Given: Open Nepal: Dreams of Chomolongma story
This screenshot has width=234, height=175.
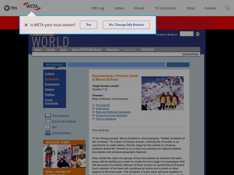Looking at the screenshot, I should (58, 173).
